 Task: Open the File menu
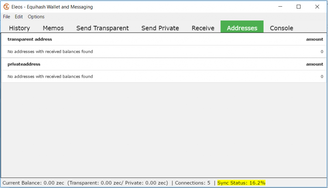click(6, 17)
